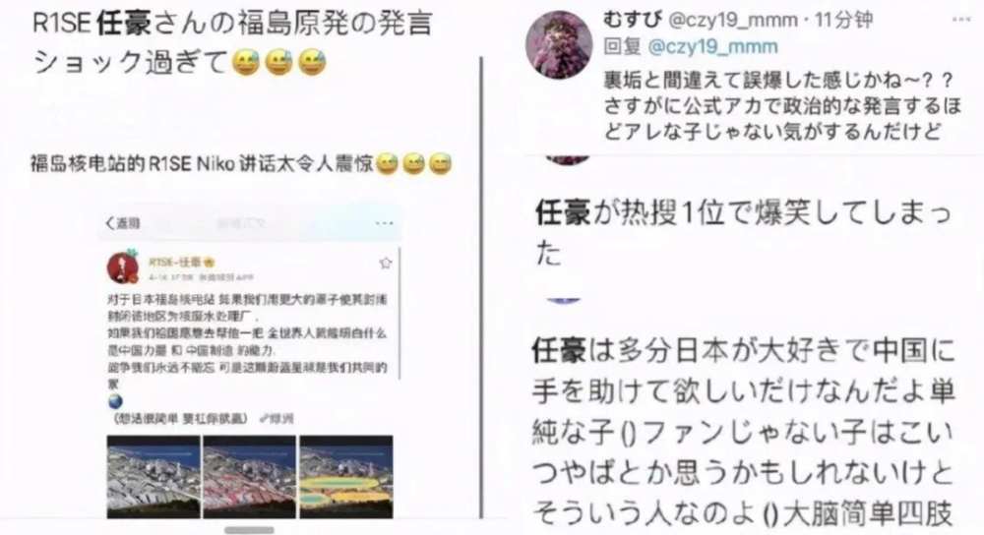Image resolution: width=984 pixels, height=535 pixels.
Task: Open R1SE-任豪 profile avatar
Action: click(x=123, y=267)
